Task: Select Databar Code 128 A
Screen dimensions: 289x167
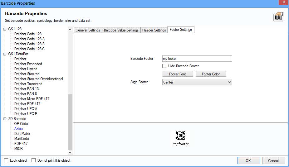Action: point(29,39)
